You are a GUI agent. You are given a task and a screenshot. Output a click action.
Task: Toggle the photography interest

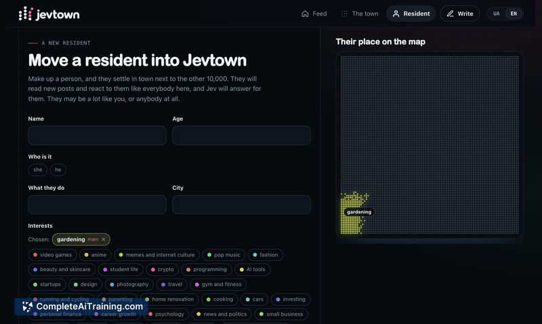point(129,284)
